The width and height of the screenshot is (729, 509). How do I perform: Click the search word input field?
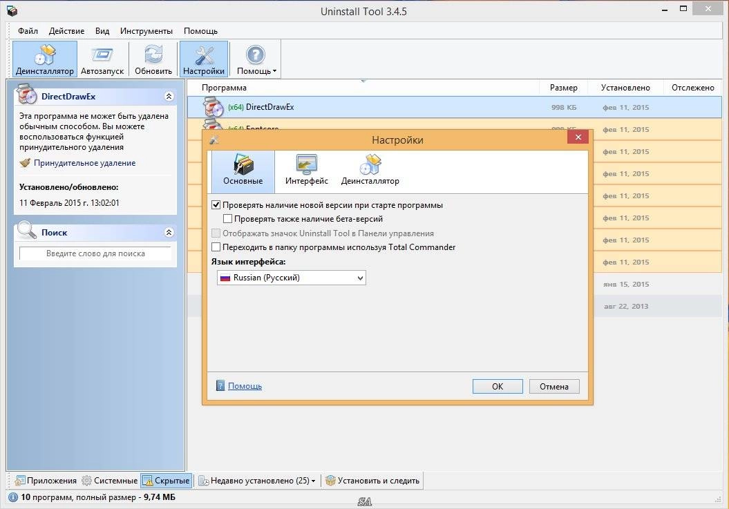(95, 253)
